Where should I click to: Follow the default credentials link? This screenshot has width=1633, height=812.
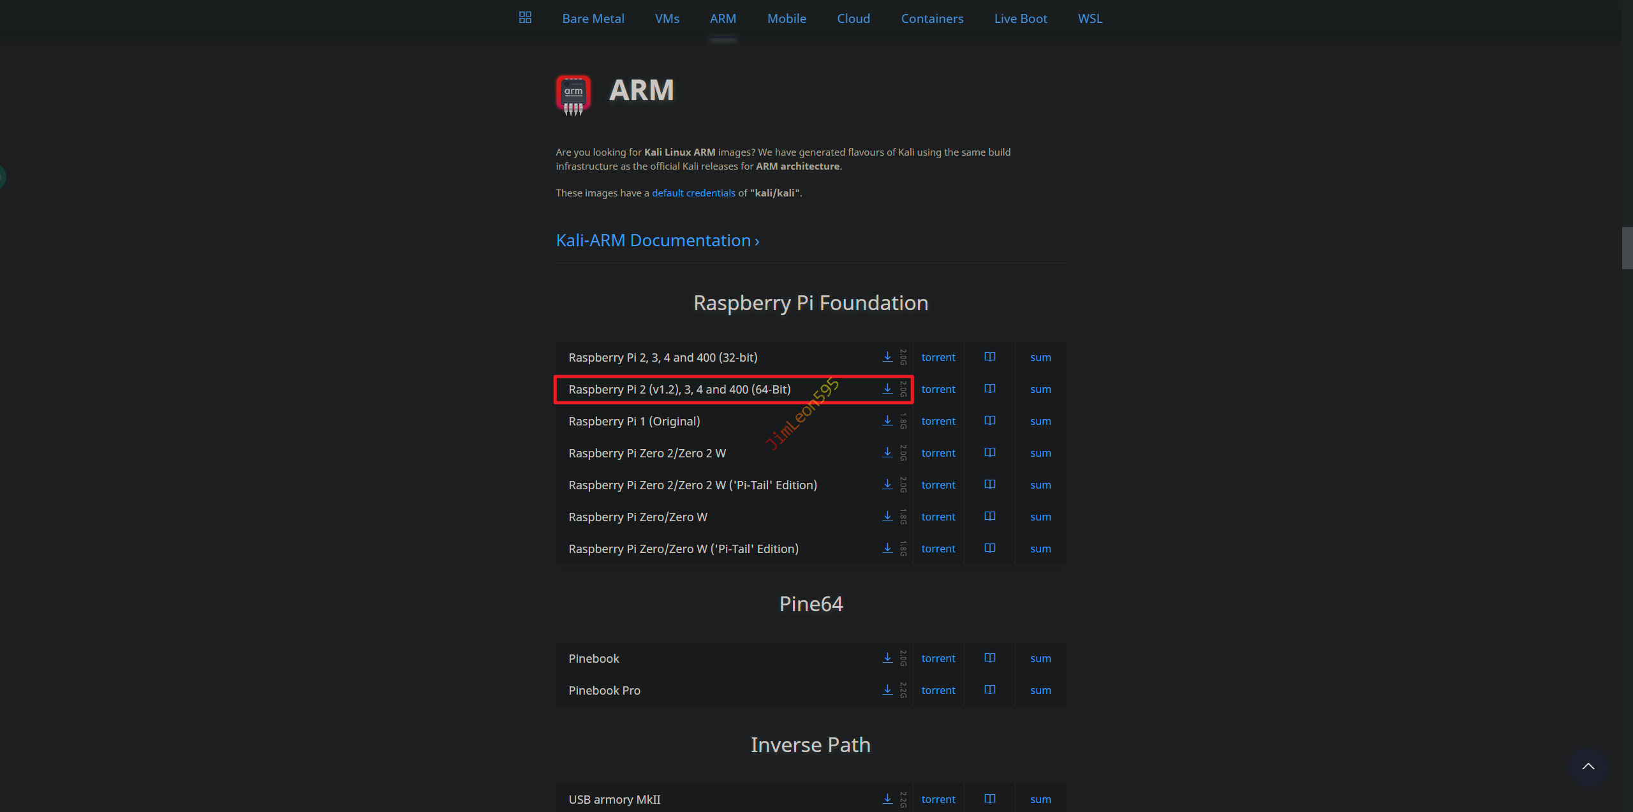(693, 193)
